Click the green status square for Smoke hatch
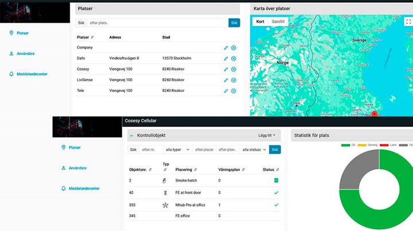Image resolution: width=413 pixels, height=231 pixels. [276, 180]
